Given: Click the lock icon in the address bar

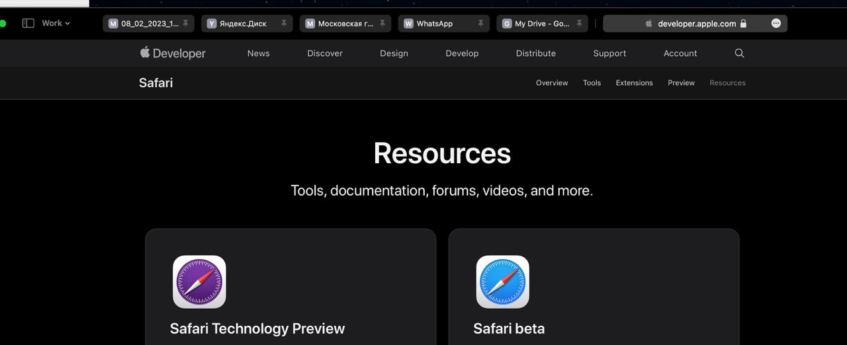Looking at the screenshot, I should tap(743, 24).
